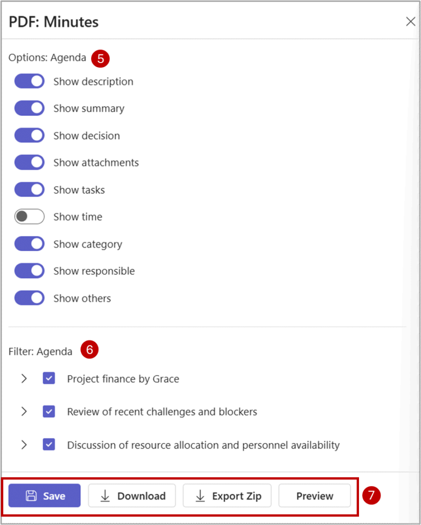Image resolution: width=421 pixels, height=525 pixels.
Task: Turn off Show responsible
Action: click(x=30, y=271)
